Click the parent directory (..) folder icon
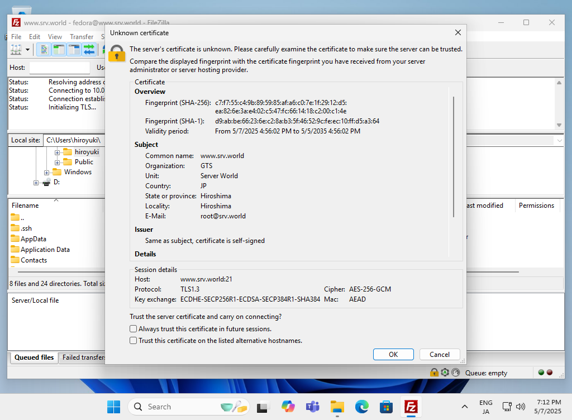The width and height of the screenshot is (572, 420). coord(15,218)
